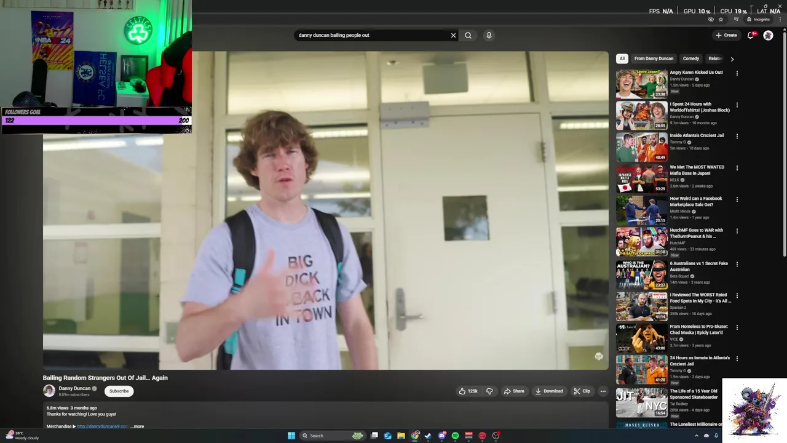Click the Clip scissors button
This screenshot has width=787, height=443.
(582, 391)
